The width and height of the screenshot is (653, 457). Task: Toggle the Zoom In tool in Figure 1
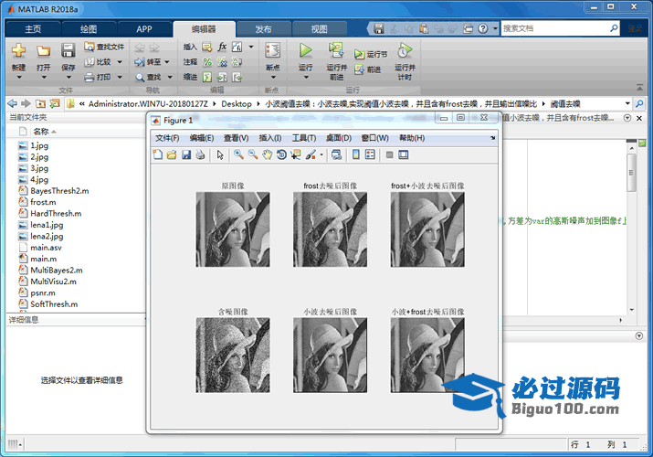tap(238, 155)
